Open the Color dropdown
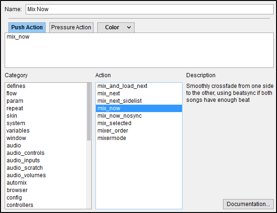 pos(116,27)
